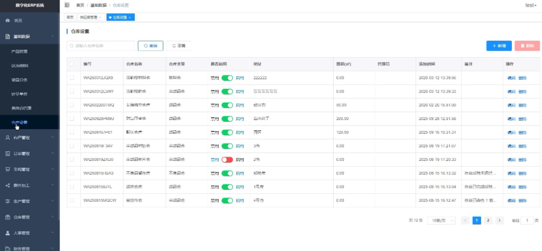Collapse the 基础数据 menu chevron
The height and width of the screenshot is (251, 542).
click(52, 36)
